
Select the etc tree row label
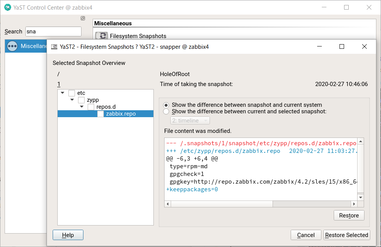pyautogui.click(x=81, y=93)
